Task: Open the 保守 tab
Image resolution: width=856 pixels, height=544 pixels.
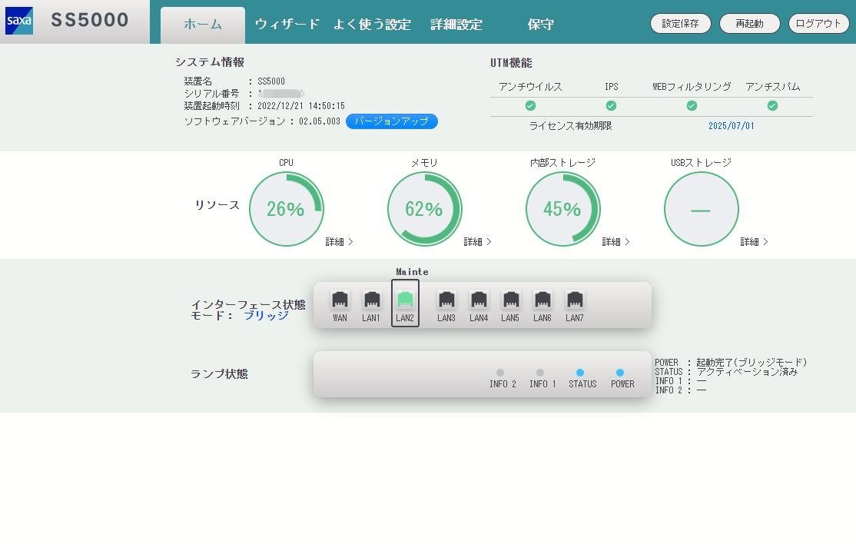Action: [x=540, y=25]
